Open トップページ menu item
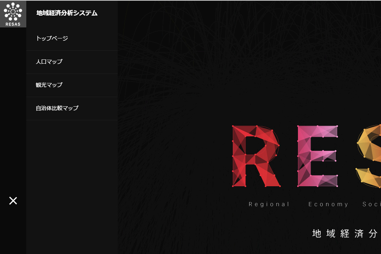Screen dimensions: 381x254 (x=72, y=38)
